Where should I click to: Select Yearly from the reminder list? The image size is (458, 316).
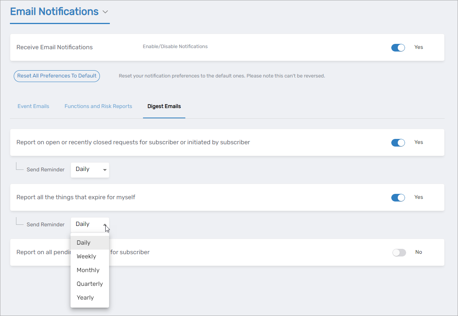(x=85, y=298)
